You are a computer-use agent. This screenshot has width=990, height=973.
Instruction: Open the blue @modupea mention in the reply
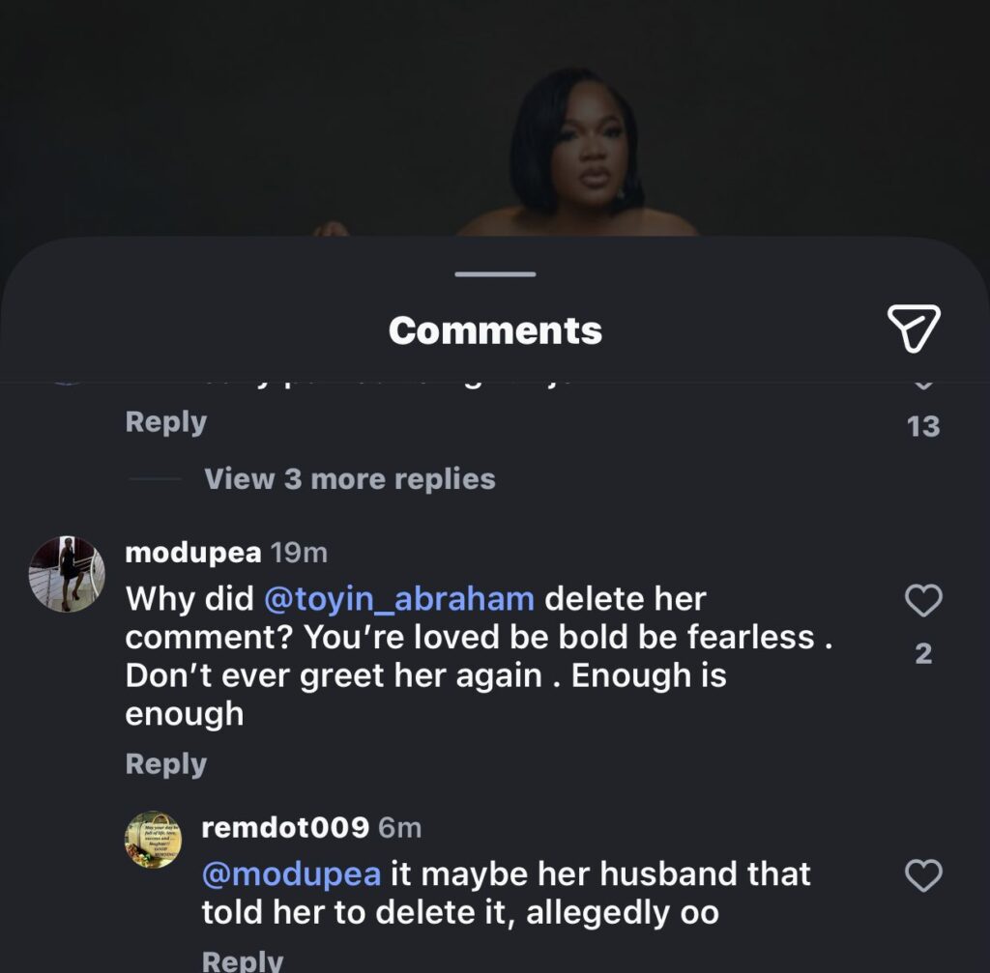coord(291,874)
